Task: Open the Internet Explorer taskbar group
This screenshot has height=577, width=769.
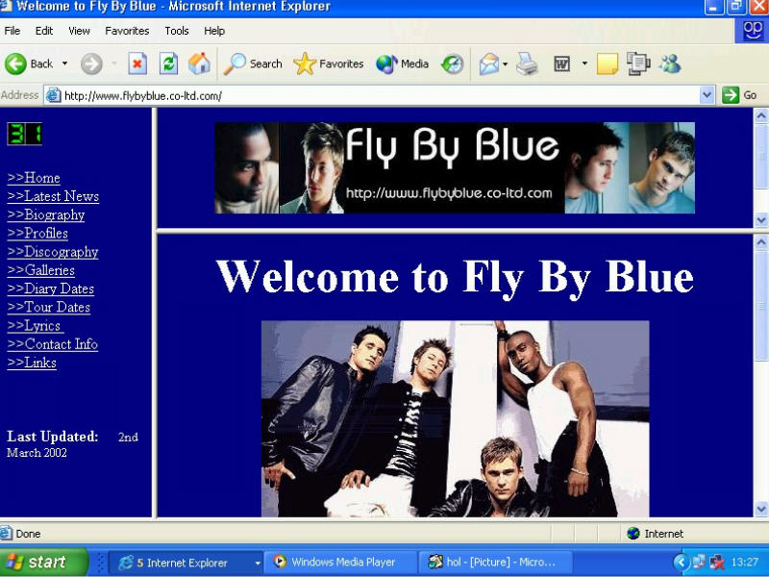Action: tap(186, 563)
